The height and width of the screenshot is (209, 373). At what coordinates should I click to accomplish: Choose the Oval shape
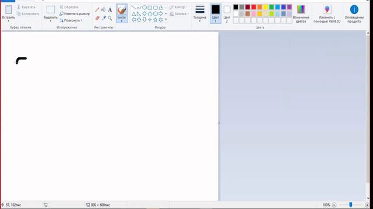[145, 8]
